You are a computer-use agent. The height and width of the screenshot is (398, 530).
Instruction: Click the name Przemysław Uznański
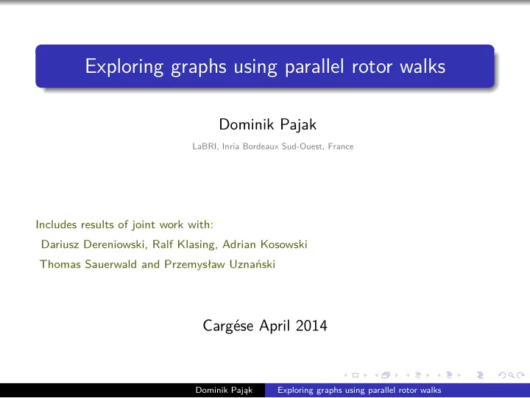point(219,264)
